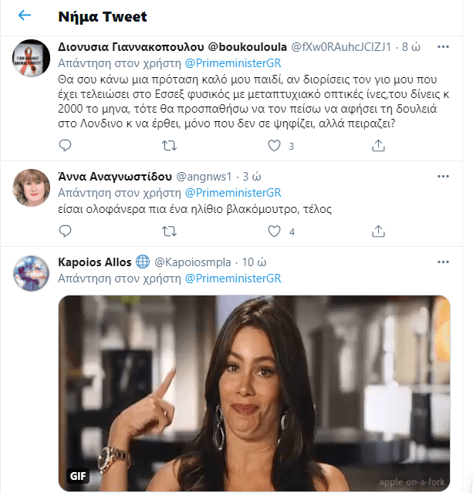Viewport: 473px width, 493px height.
Task: Click the back arrow in the header
Action: coord(24,15)
